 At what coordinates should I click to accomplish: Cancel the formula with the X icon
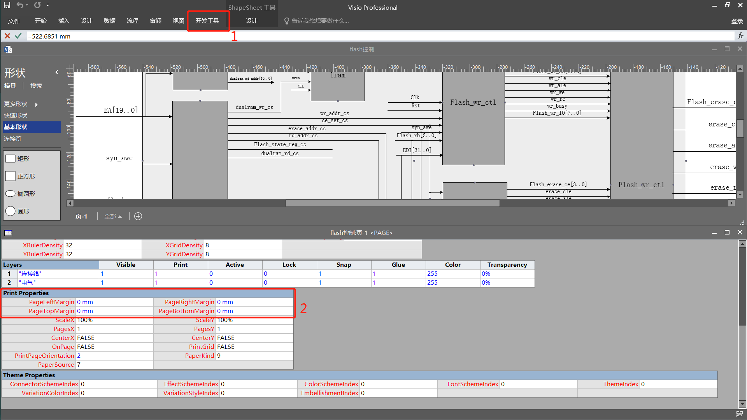coord(7,36)
